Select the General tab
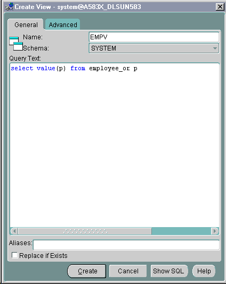Viewport: 226px width, 284px height. [x=26, y=24]
